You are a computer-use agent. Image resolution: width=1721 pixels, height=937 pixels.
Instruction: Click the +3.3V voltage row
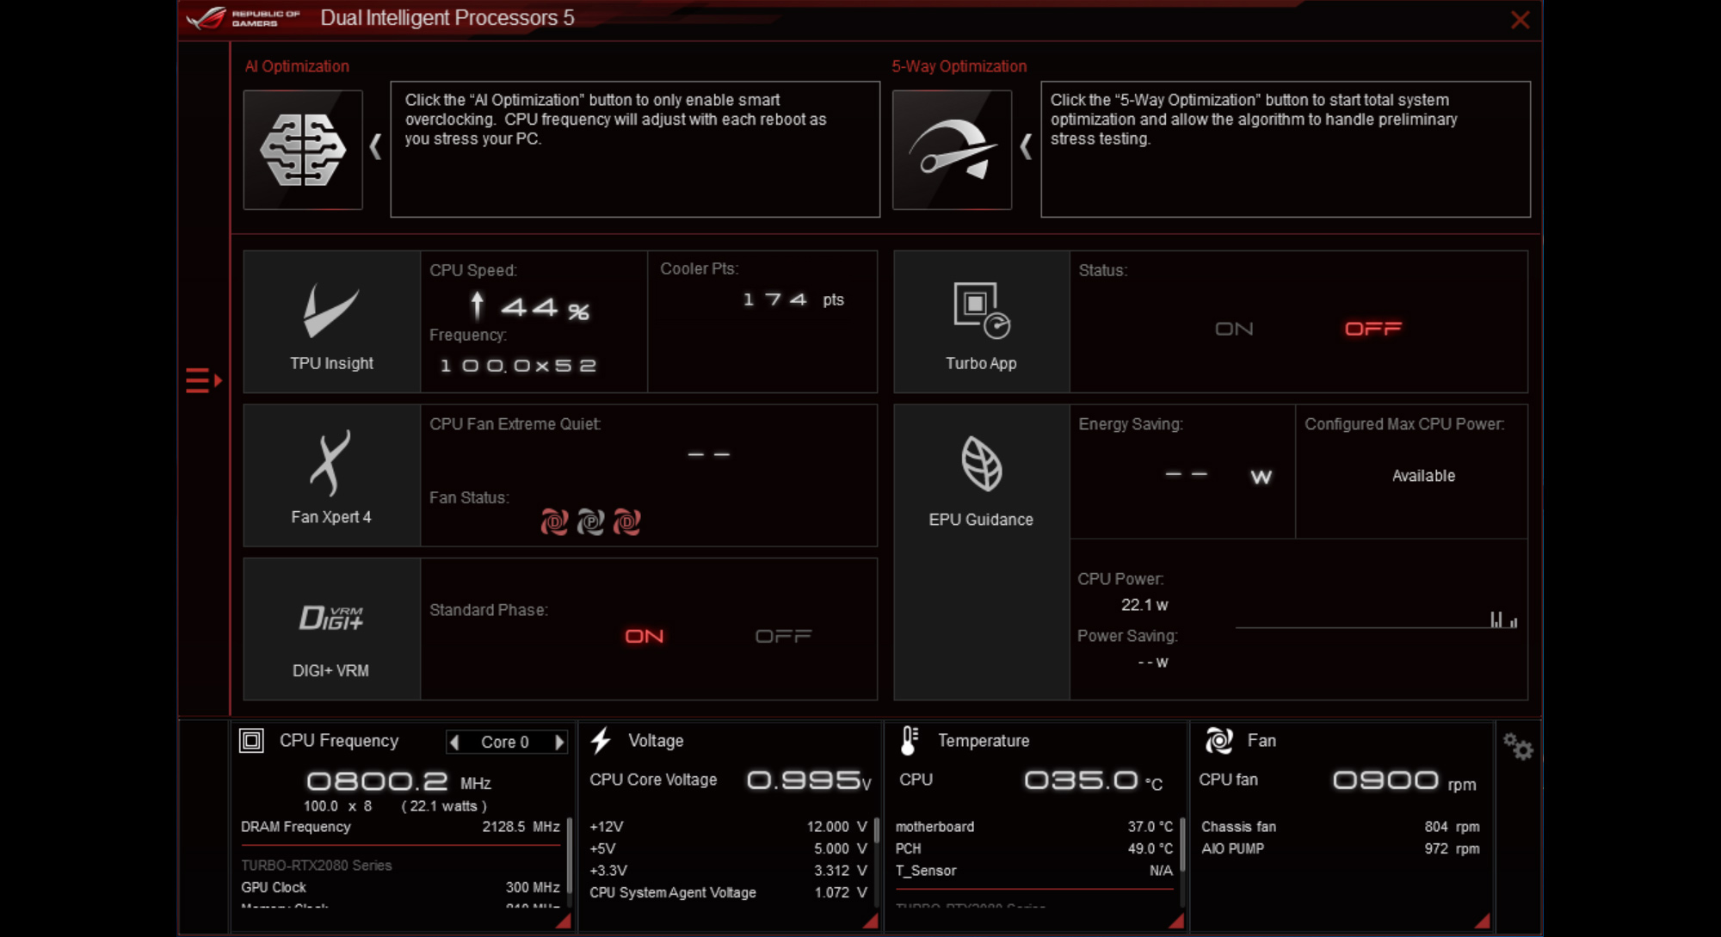point(728,871)
